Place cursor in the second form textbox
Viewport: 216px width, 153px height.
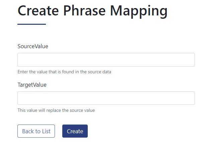(x=106, y=98)
